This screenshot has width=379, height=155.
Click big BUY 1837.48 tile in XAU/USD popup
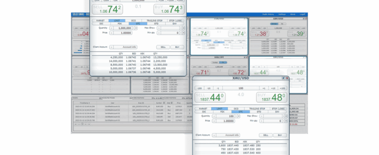click(x=271, y=97)
